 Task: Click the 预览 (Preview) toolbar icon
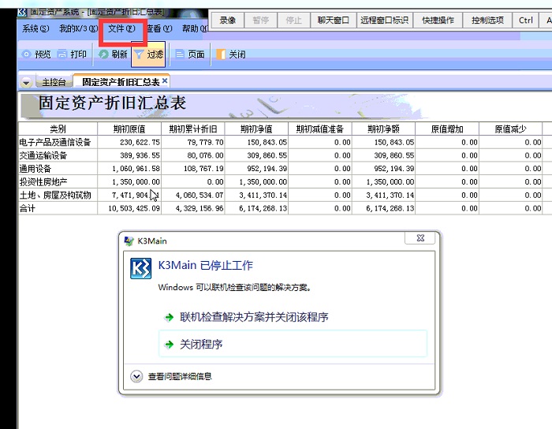click(x=27, y=54)
